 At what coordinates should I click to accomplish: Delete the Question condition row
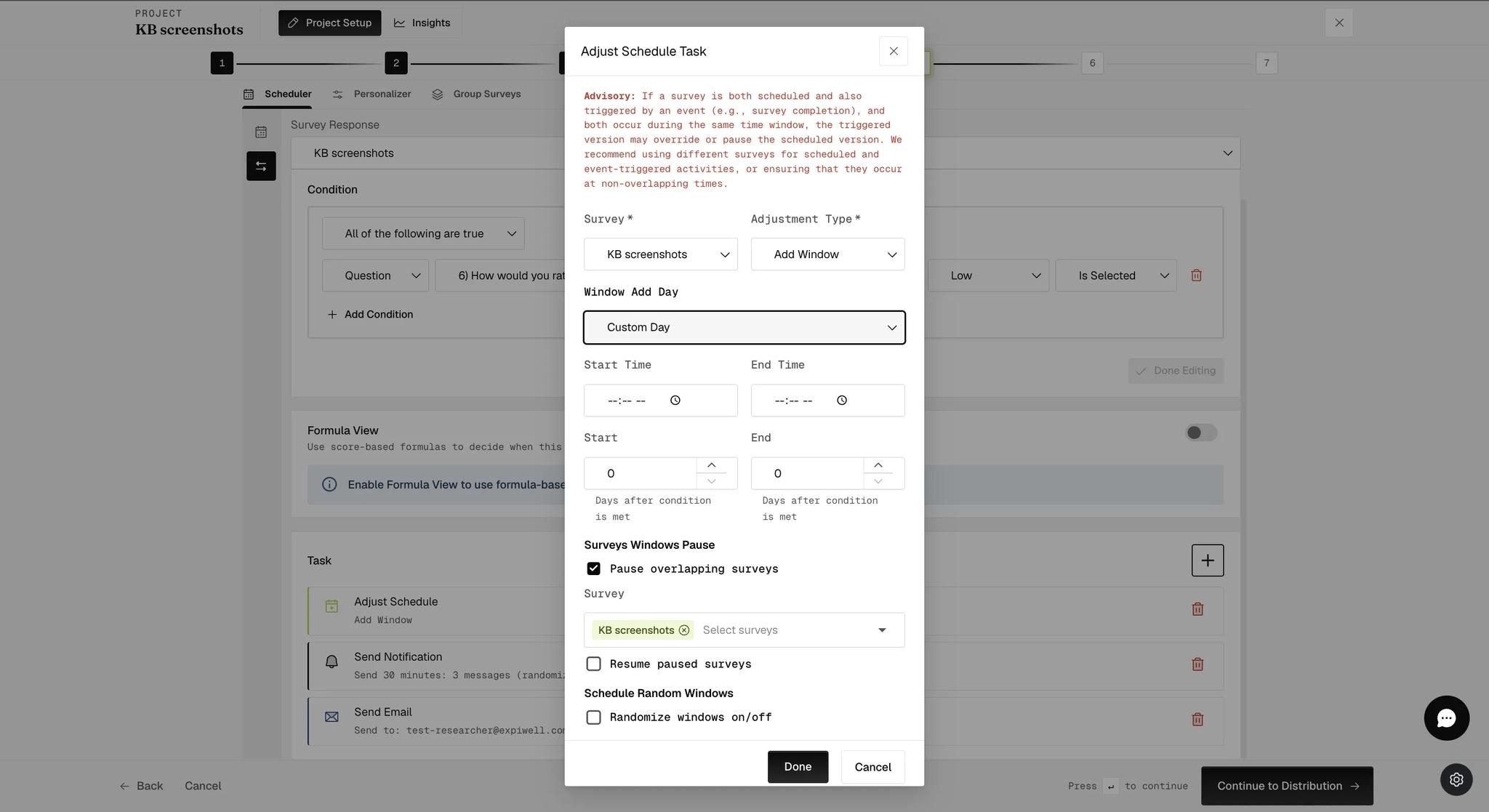(1196, 276)
